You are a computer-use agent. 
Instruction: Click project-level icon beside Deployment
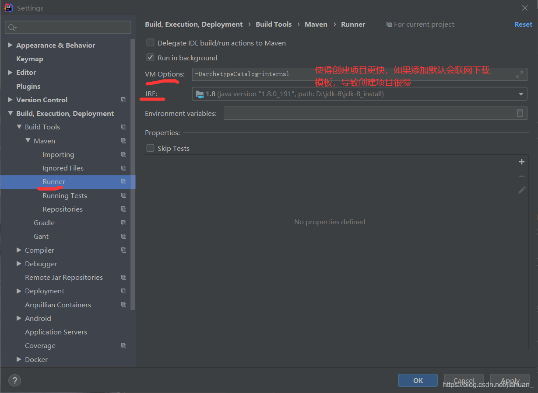tap(124, 291)
